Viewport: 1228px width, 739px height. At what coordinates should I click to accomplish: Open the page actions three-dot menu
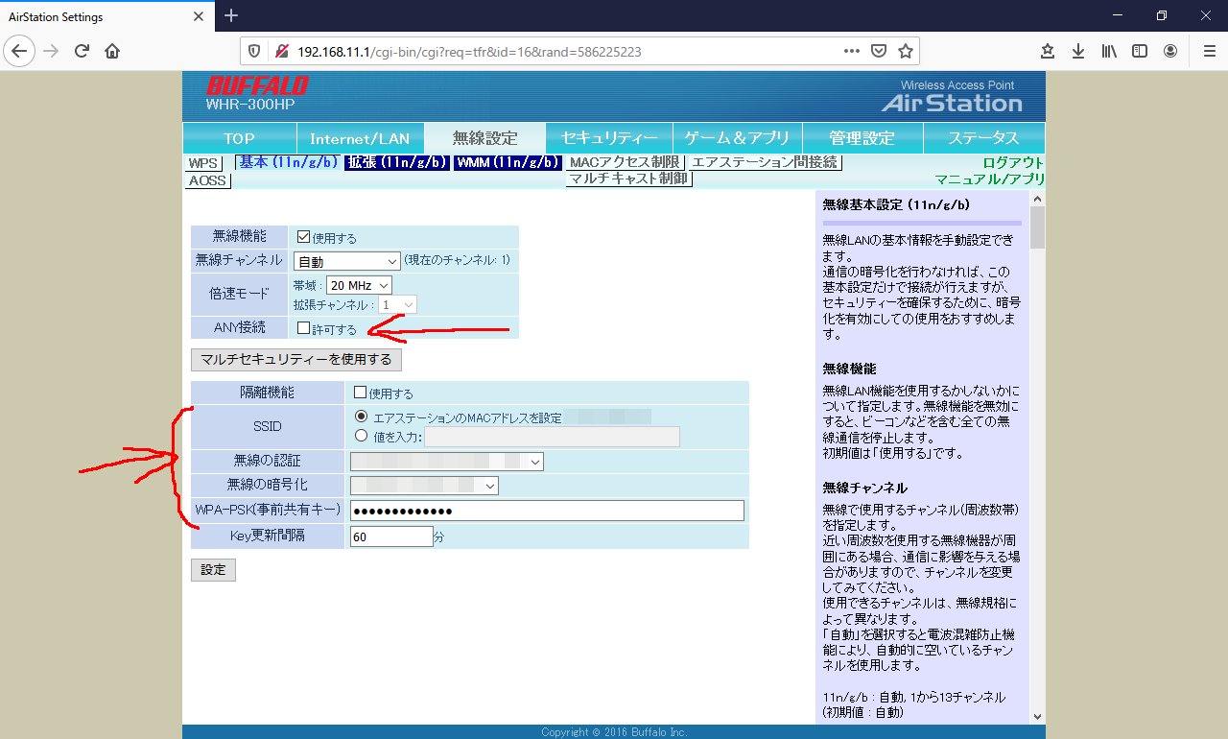[852, 51]
